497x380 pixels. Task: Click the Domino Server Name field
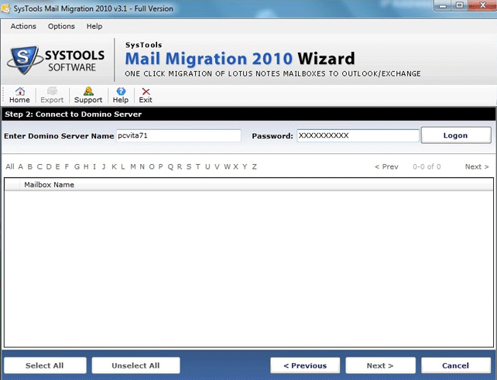(179, 135)
